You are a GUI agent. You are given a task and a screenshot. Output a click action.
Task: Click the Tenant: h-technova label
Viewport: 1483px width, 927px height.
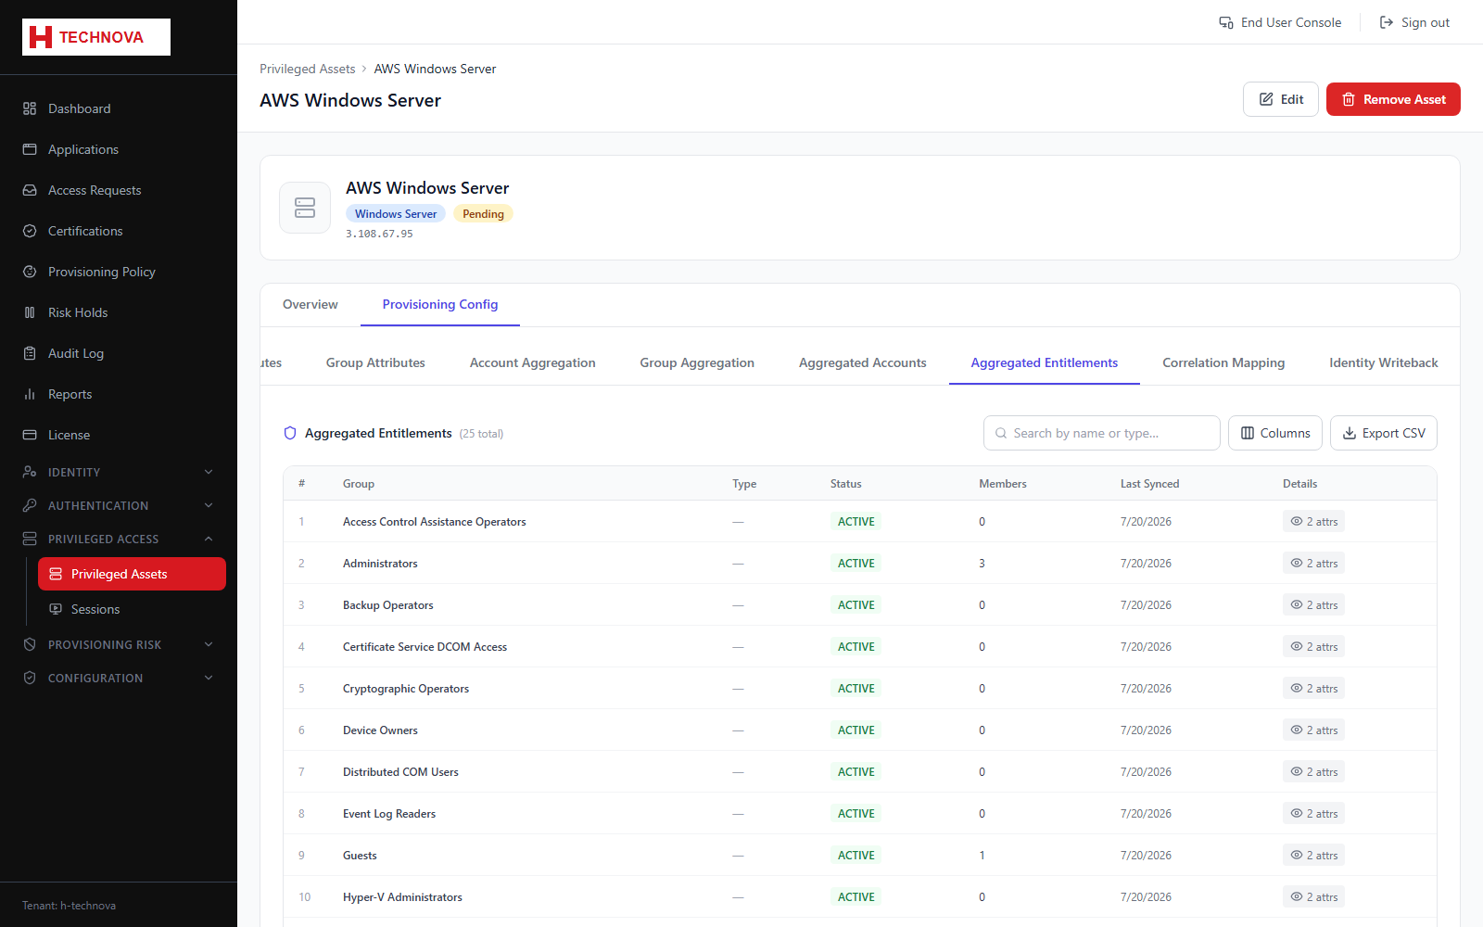[x=69, y=906]
